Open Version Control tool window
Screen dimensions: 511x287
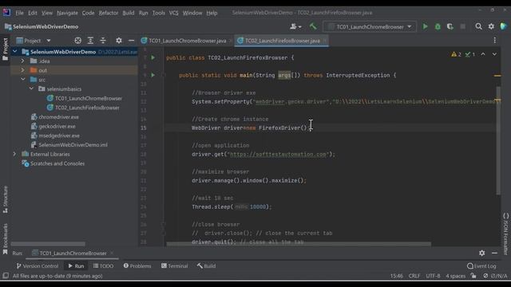(38, 265)
